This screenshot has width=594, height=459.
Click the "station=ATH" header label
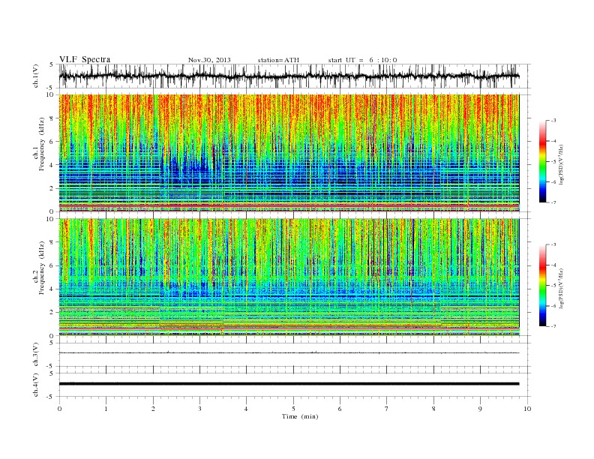(x=278, y=60)
